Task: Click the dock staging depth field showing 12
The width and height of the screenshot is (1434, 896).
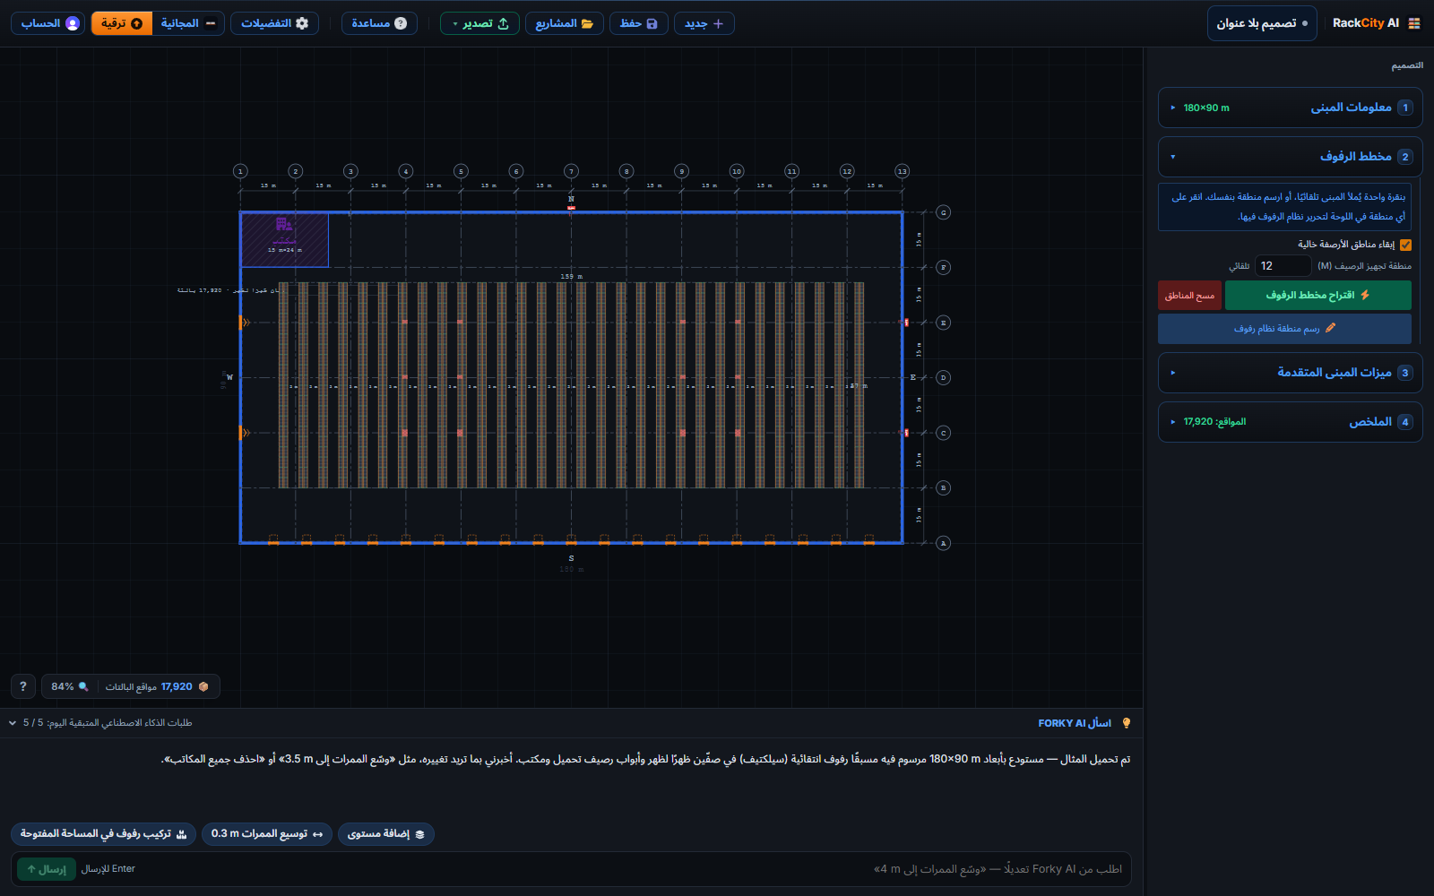Action: pyautogui.click(x=1283, y=266)
